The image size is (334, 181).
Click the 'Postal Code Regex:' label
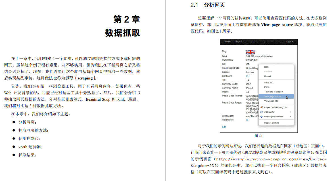pos(232,103)
